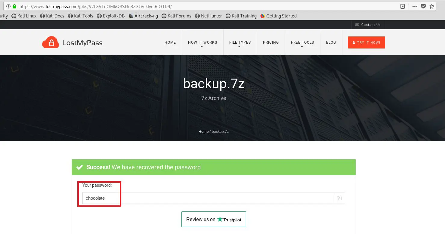The width and height of the screenshot is (445, 234).
Task: Open the Contact Us link
Action: (x=368, y=25)
